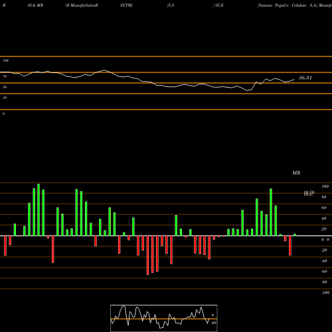Click the 20 label on MR axis
The height and width of the screenshot is (332, 332).
pyautogui.click(x=324, y=229)
